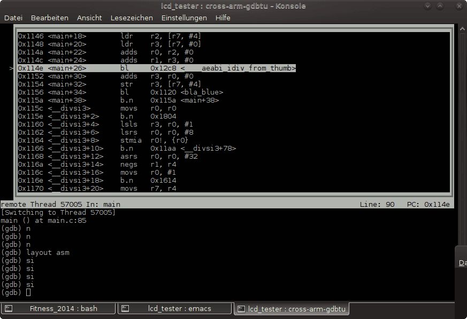Open the Bearbeiten menu
The height and width of the screenshot is (319, 467).
[49, 18]
